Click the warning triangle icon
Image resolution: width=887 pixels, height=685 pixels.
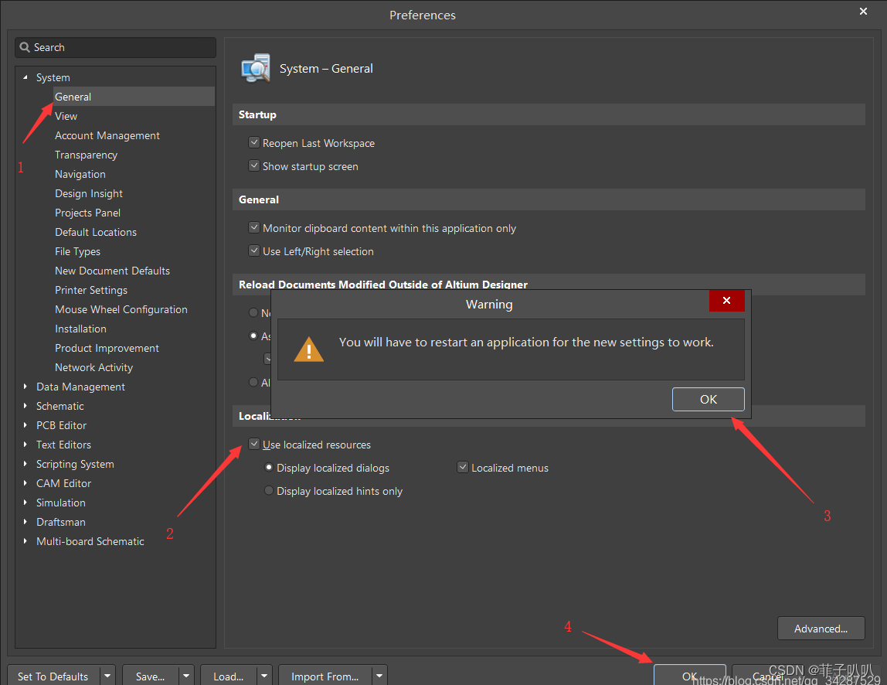309,349
